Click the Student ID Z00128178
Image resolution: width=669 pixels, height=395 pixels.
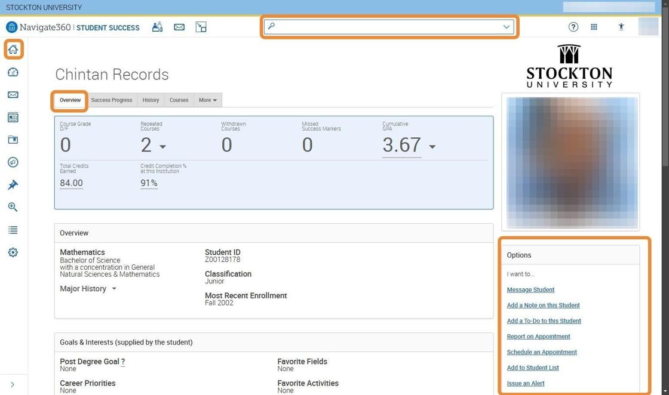point(222,260)
